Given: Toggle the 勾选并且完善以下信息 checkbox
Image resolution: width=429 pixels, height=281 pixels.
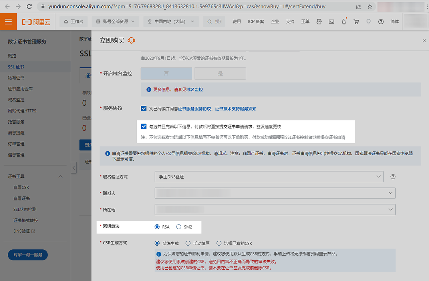Looking at the screenshot, I should pos(144,127).
